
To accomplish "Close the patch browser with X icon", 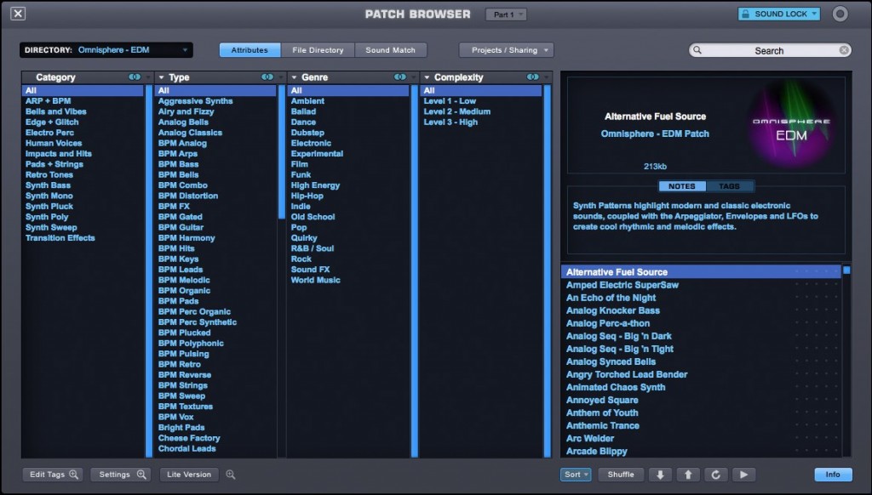I will tap(18, 14).
